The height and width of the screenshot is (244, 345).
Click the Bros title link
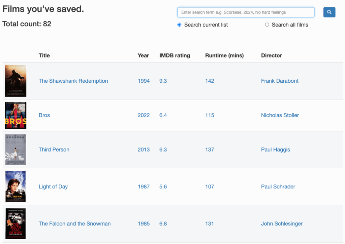click(x=44, y=115)
